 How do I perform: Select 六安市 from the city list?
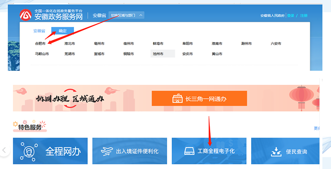[x=276, y=44]
